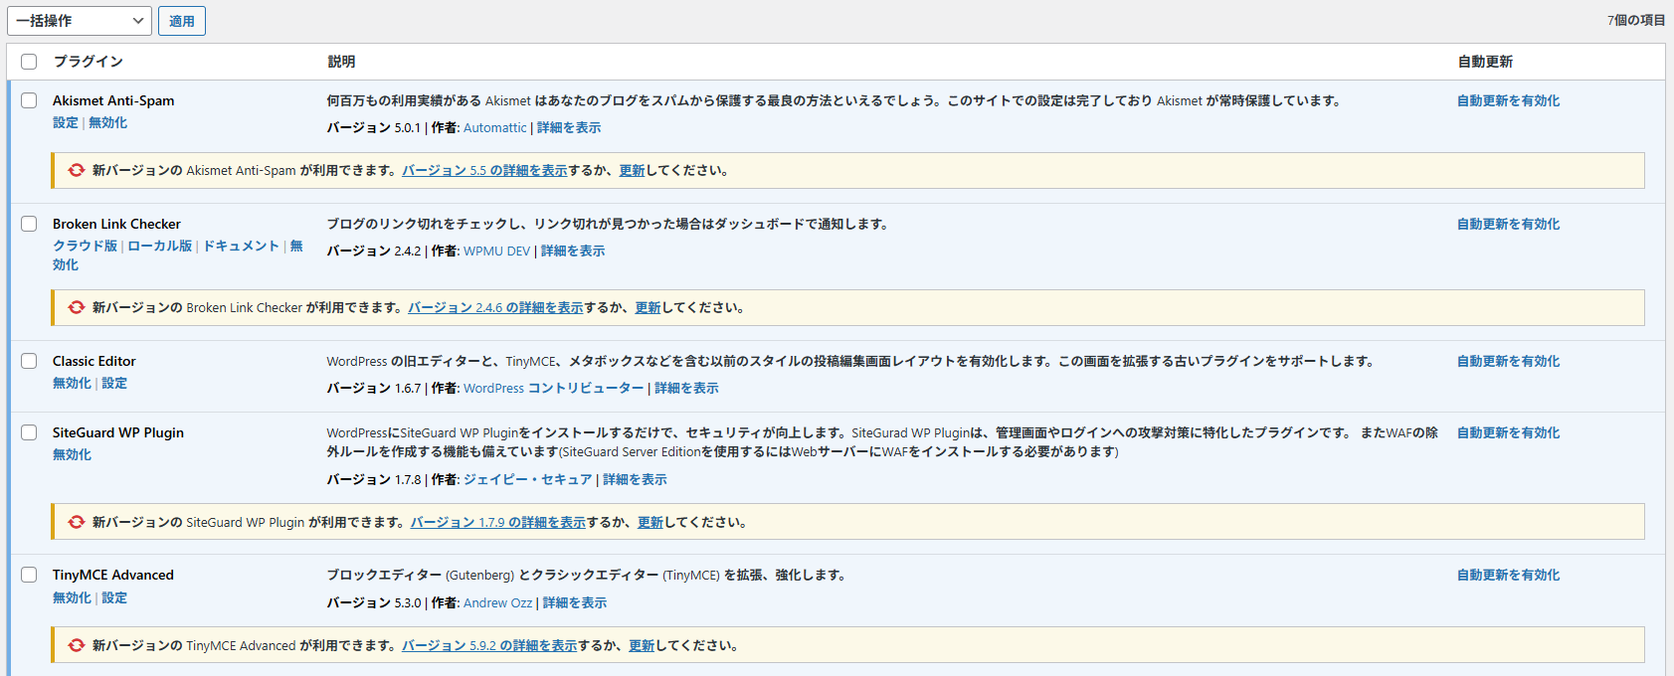
Task: Tick the select-all checkbox in table header
Action: pyautogui.click(x=29, y=62)
